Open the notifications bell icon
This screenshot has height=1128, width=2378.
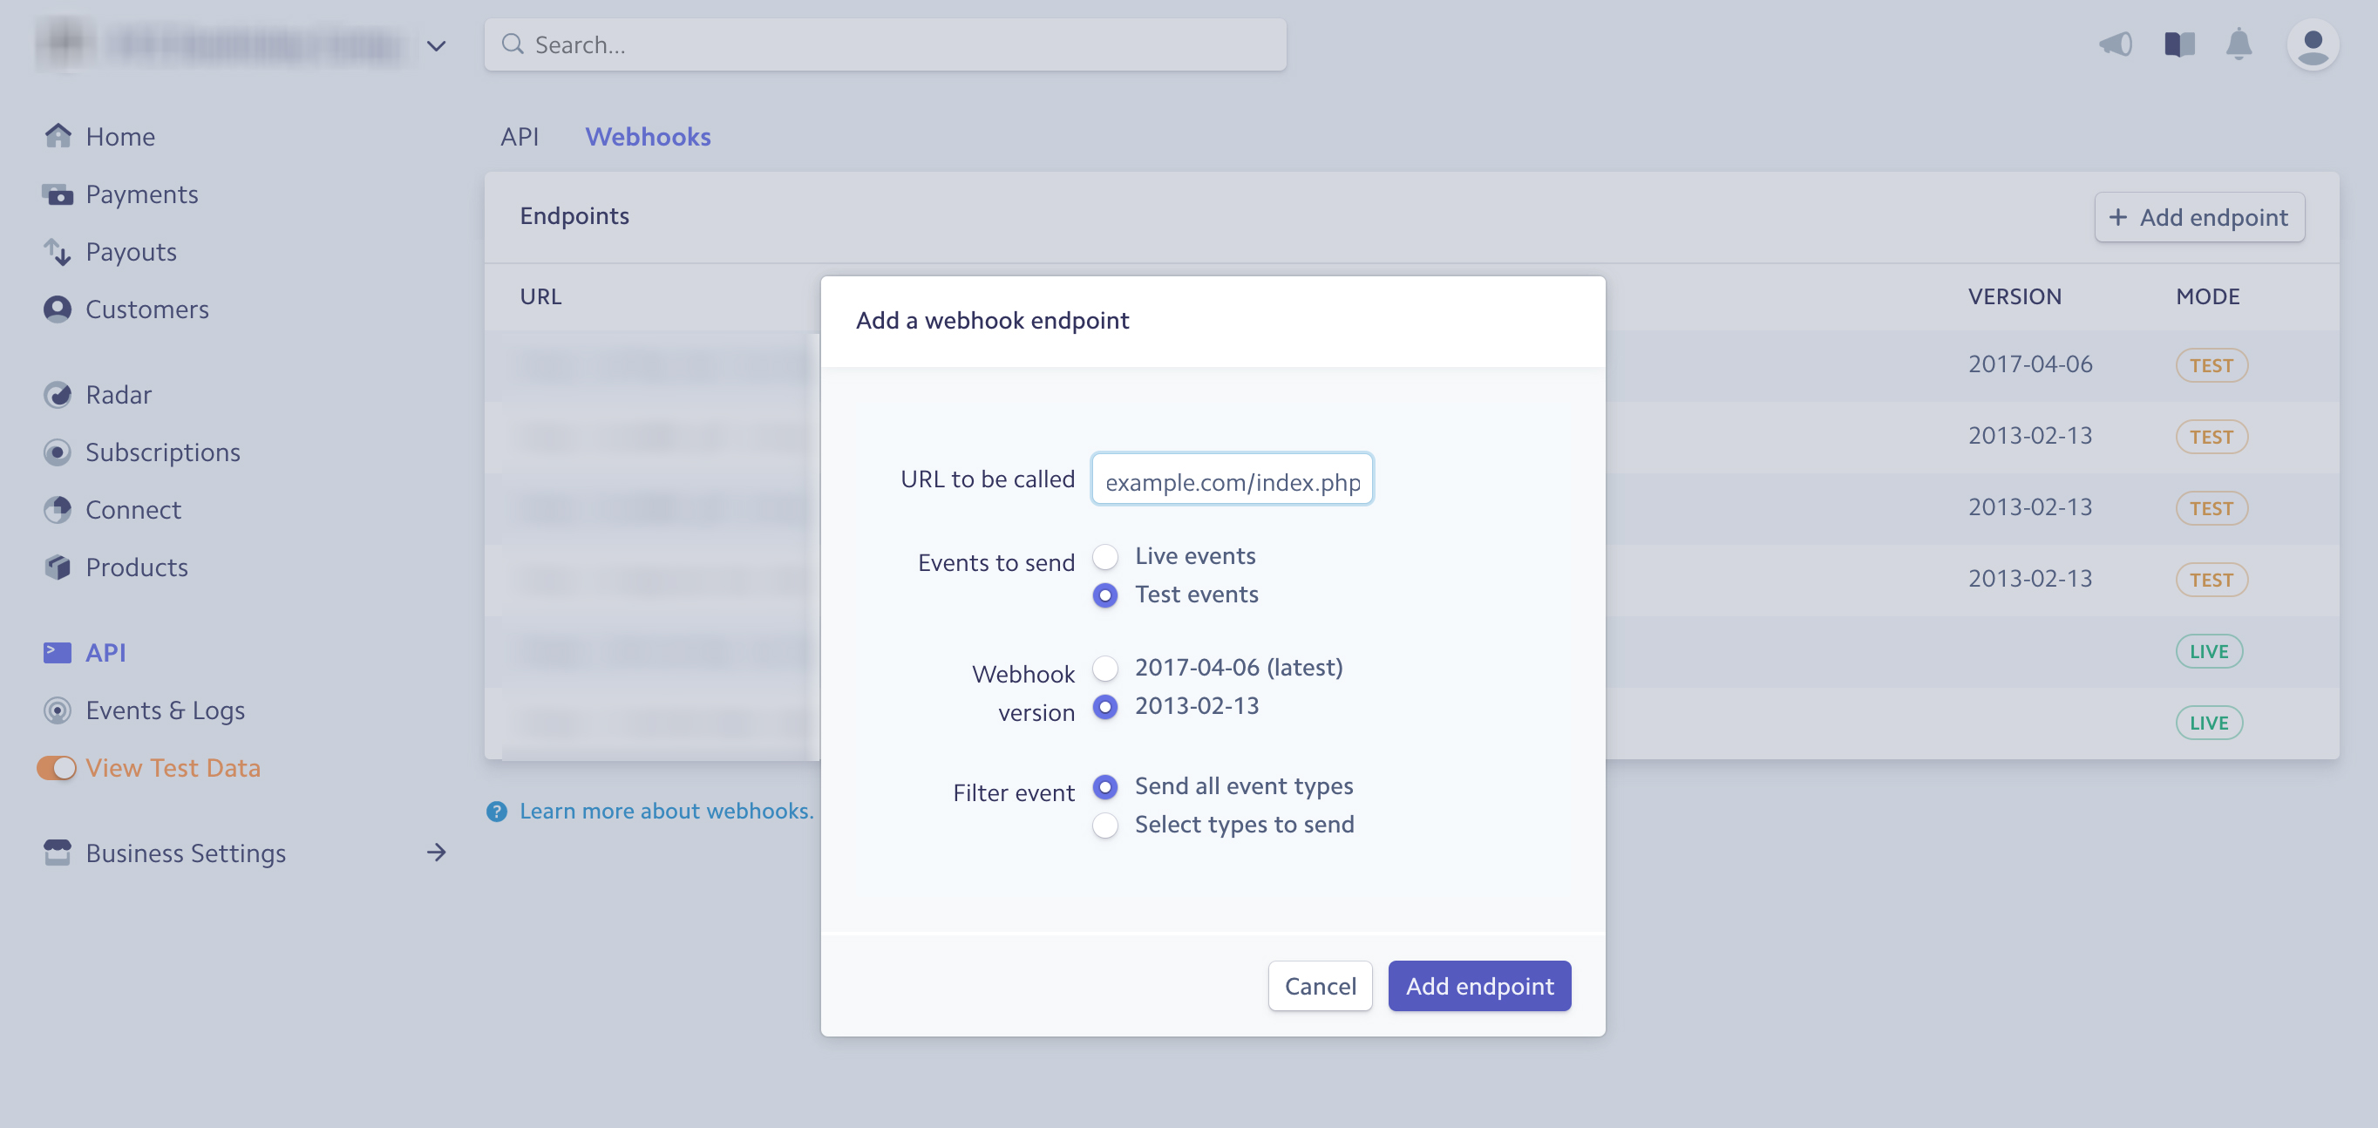(x=2239, y=44)
